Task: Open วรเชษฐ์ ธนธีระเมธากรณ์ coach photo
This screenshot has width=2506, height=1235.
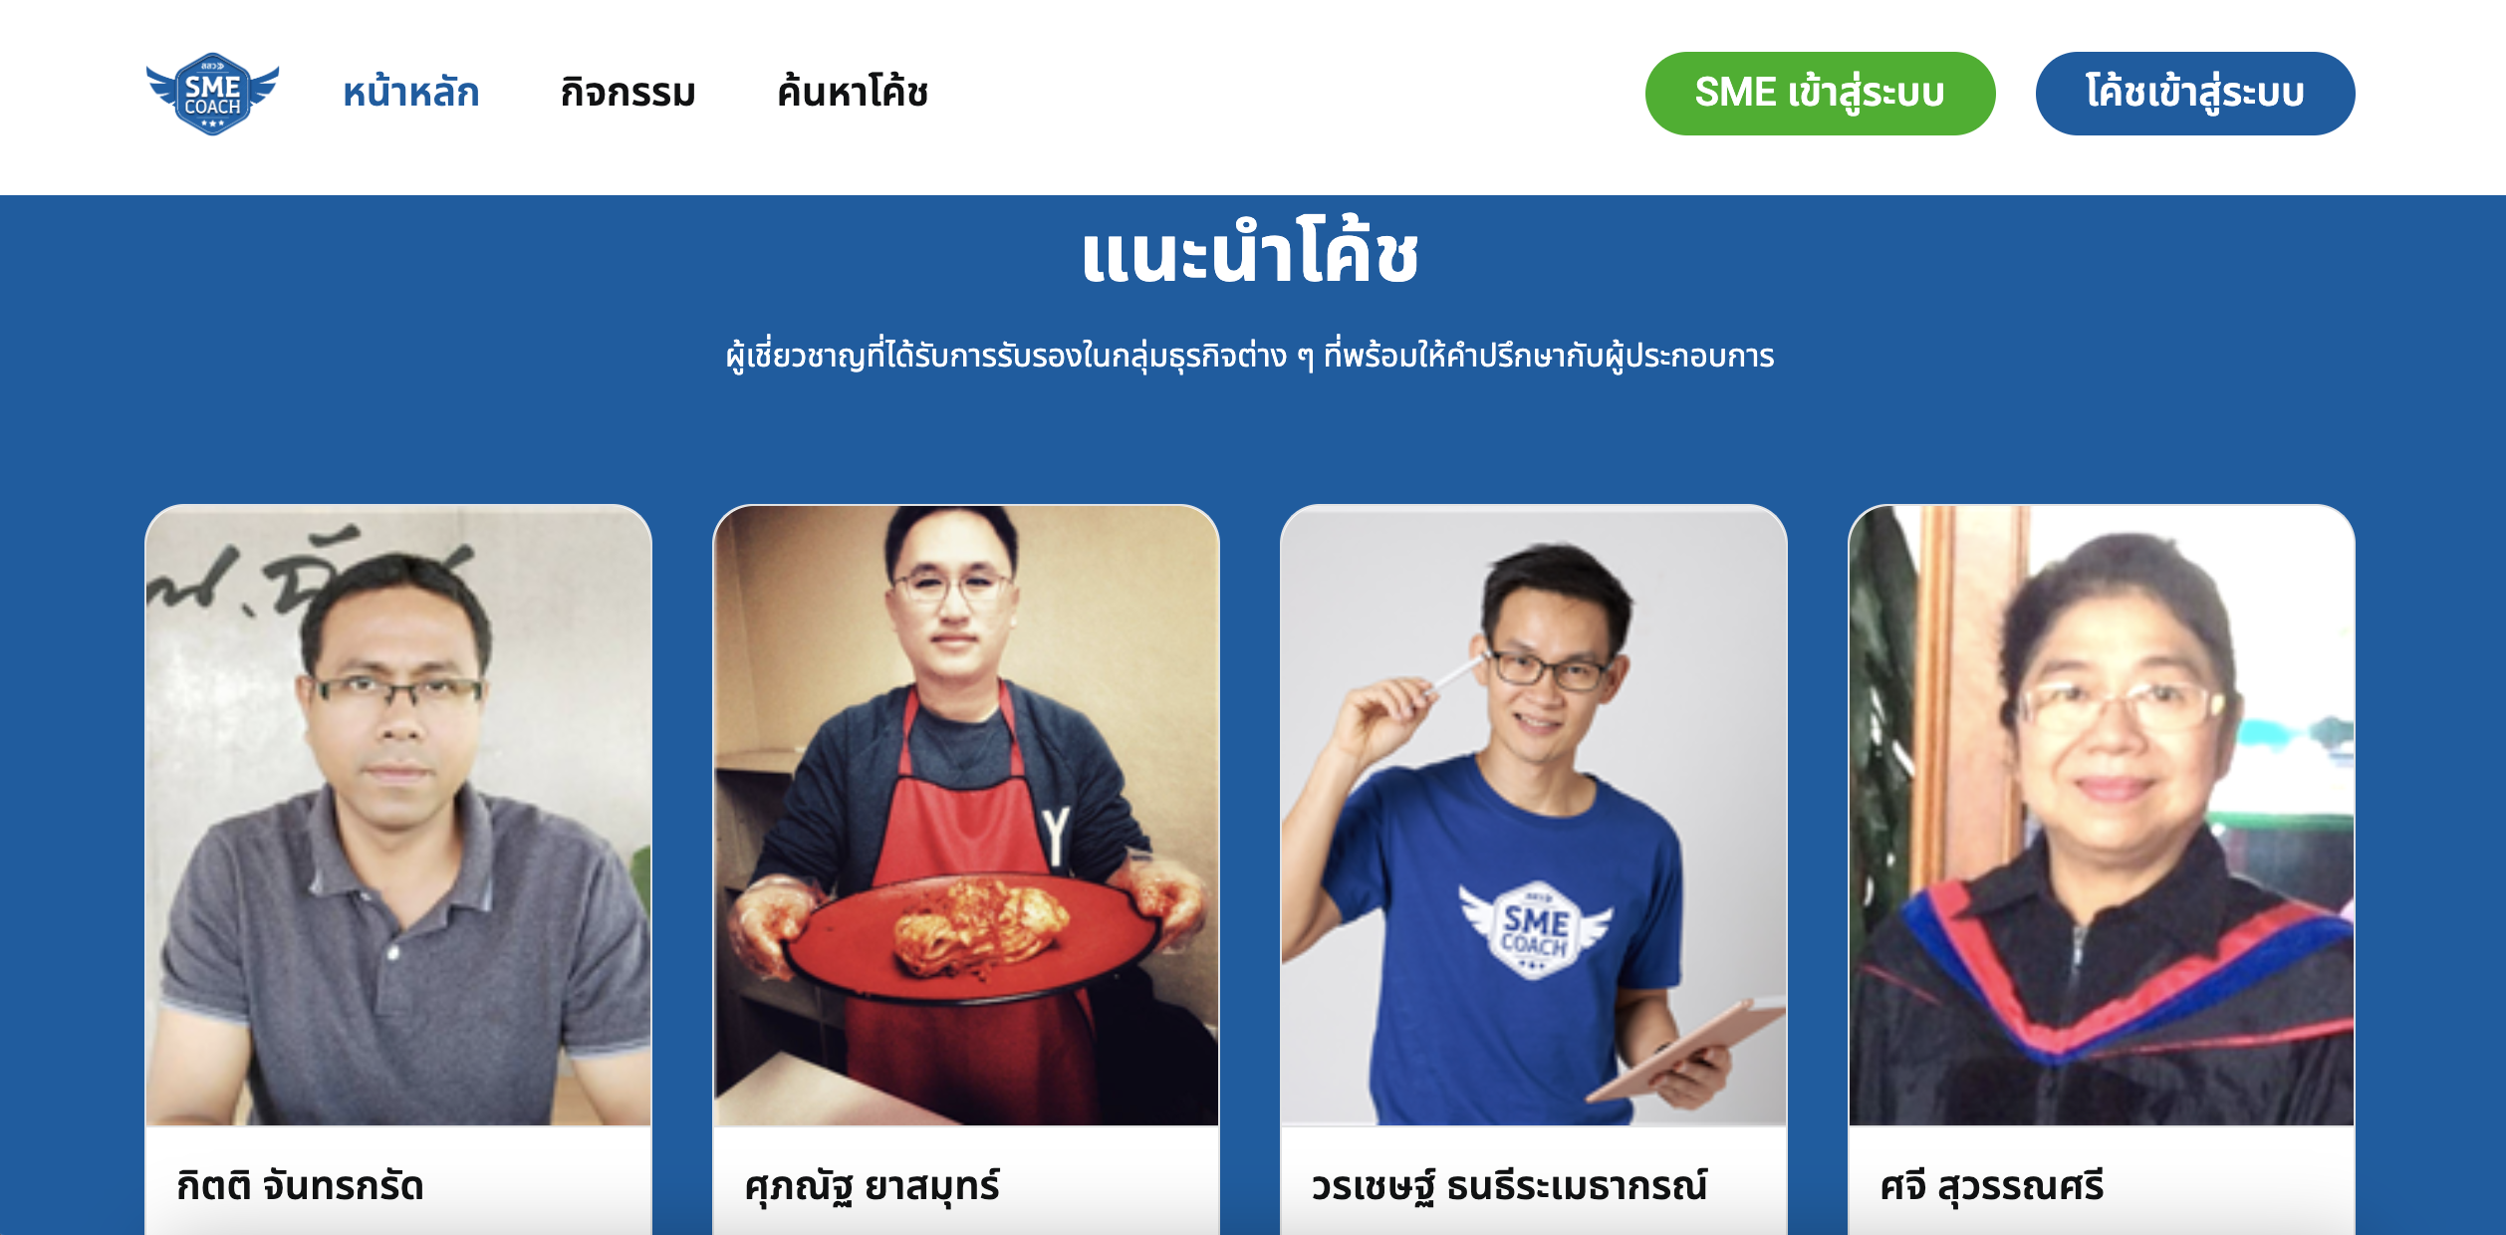Action: tap(1534, 815)
